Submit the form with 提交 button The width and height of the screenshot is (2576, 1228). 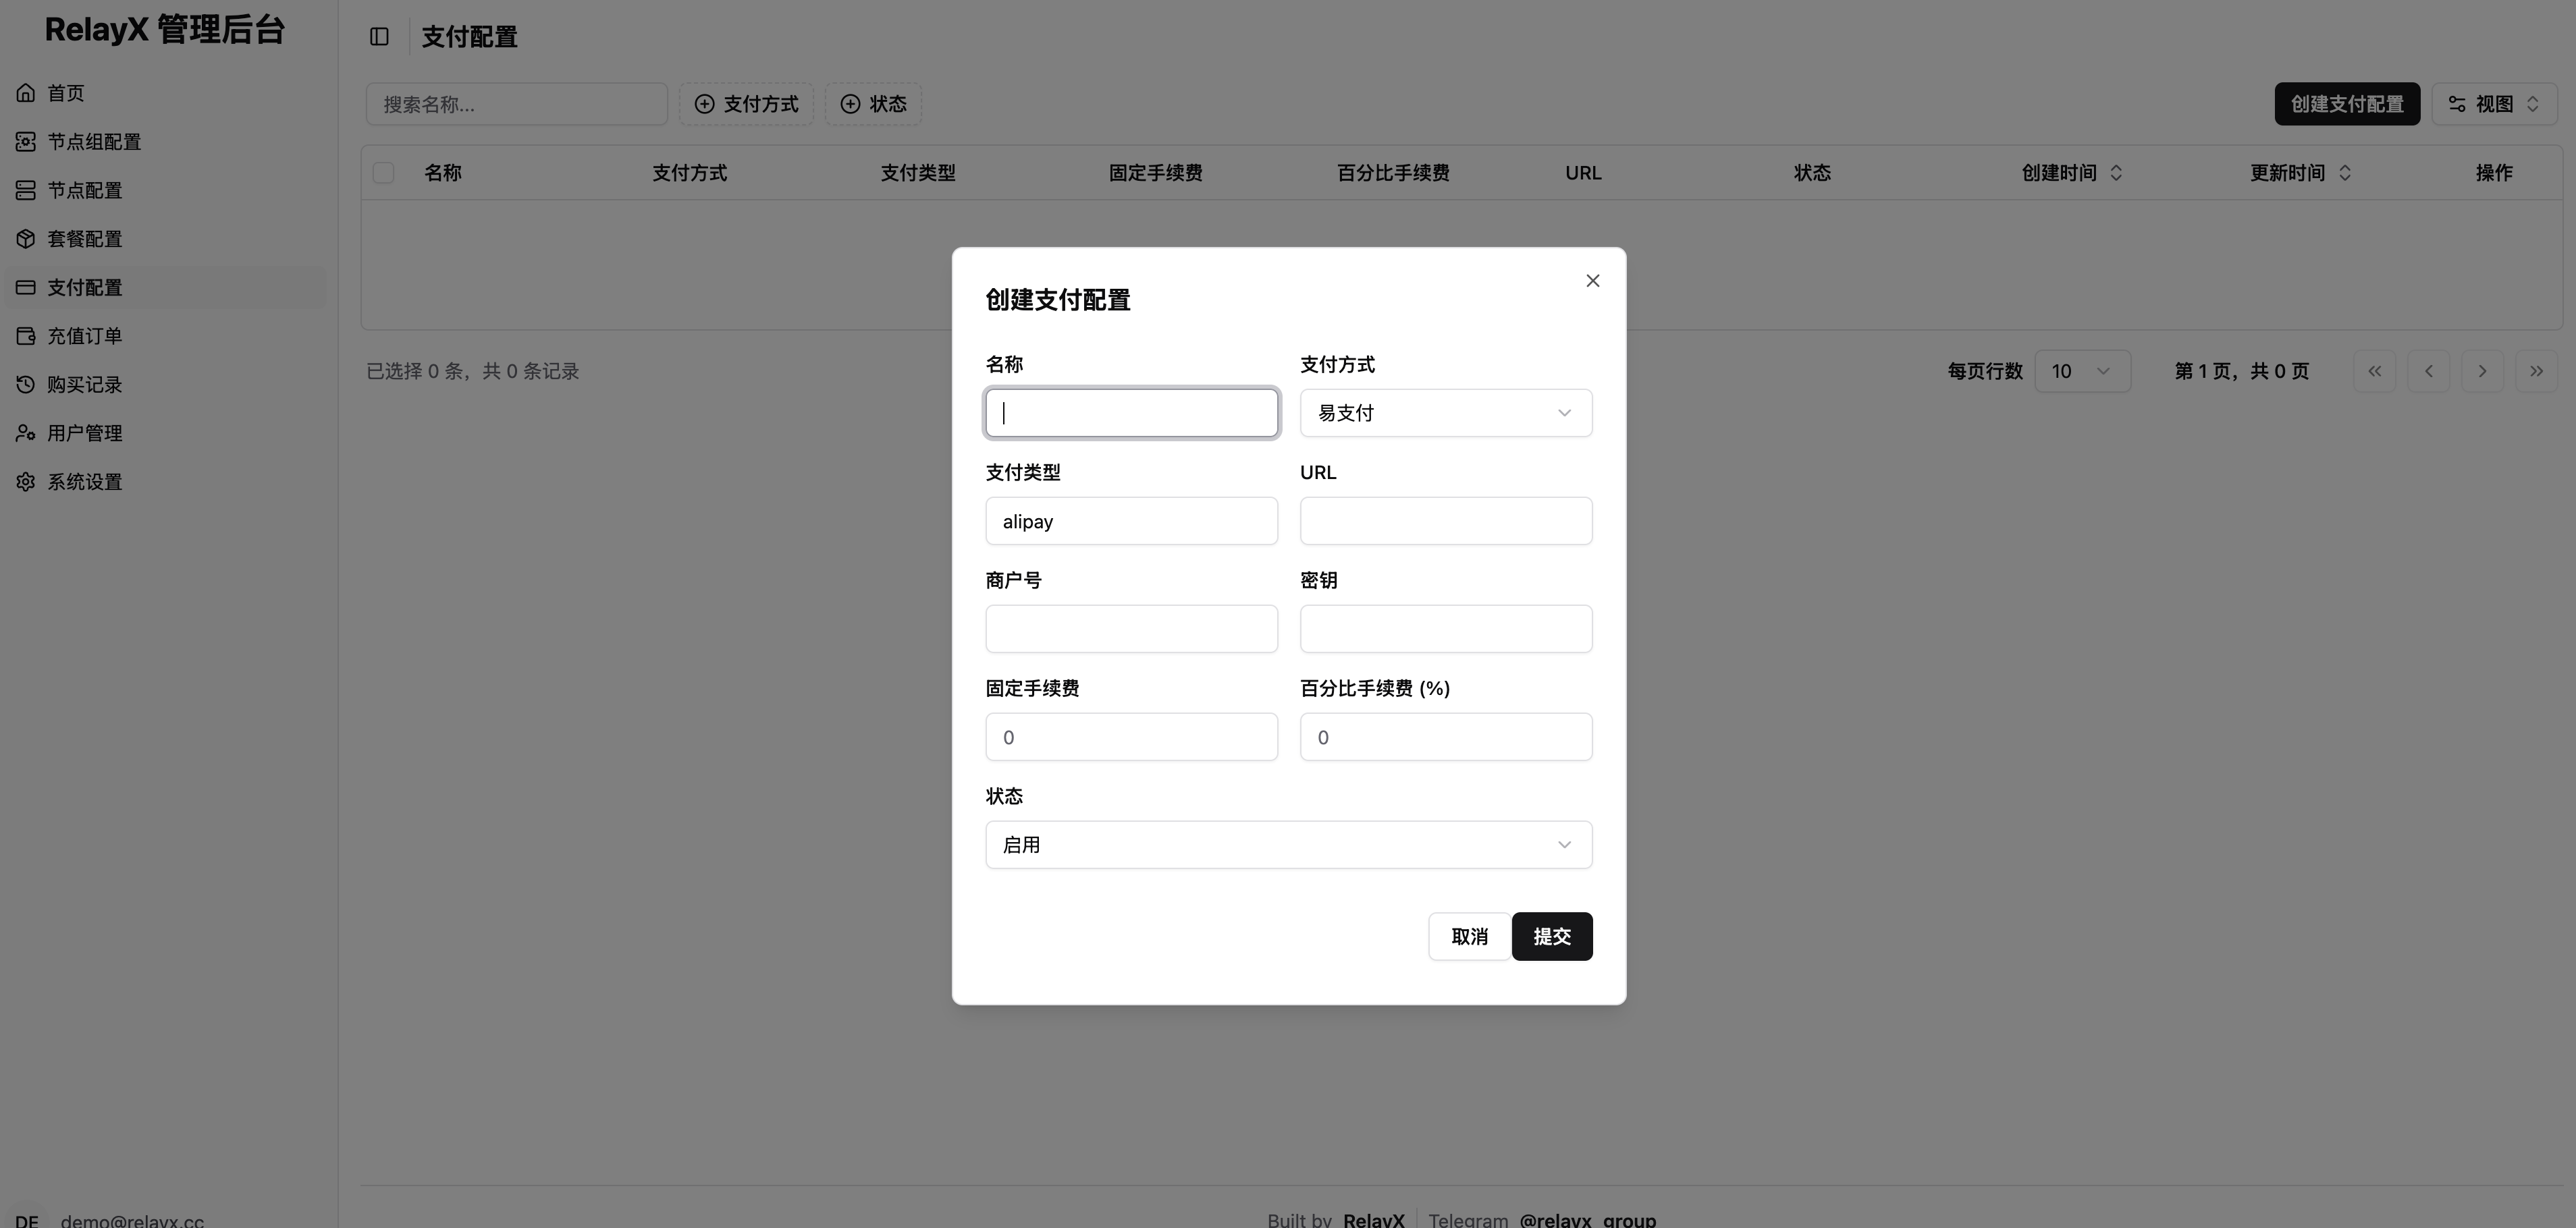click(1552, 937)
